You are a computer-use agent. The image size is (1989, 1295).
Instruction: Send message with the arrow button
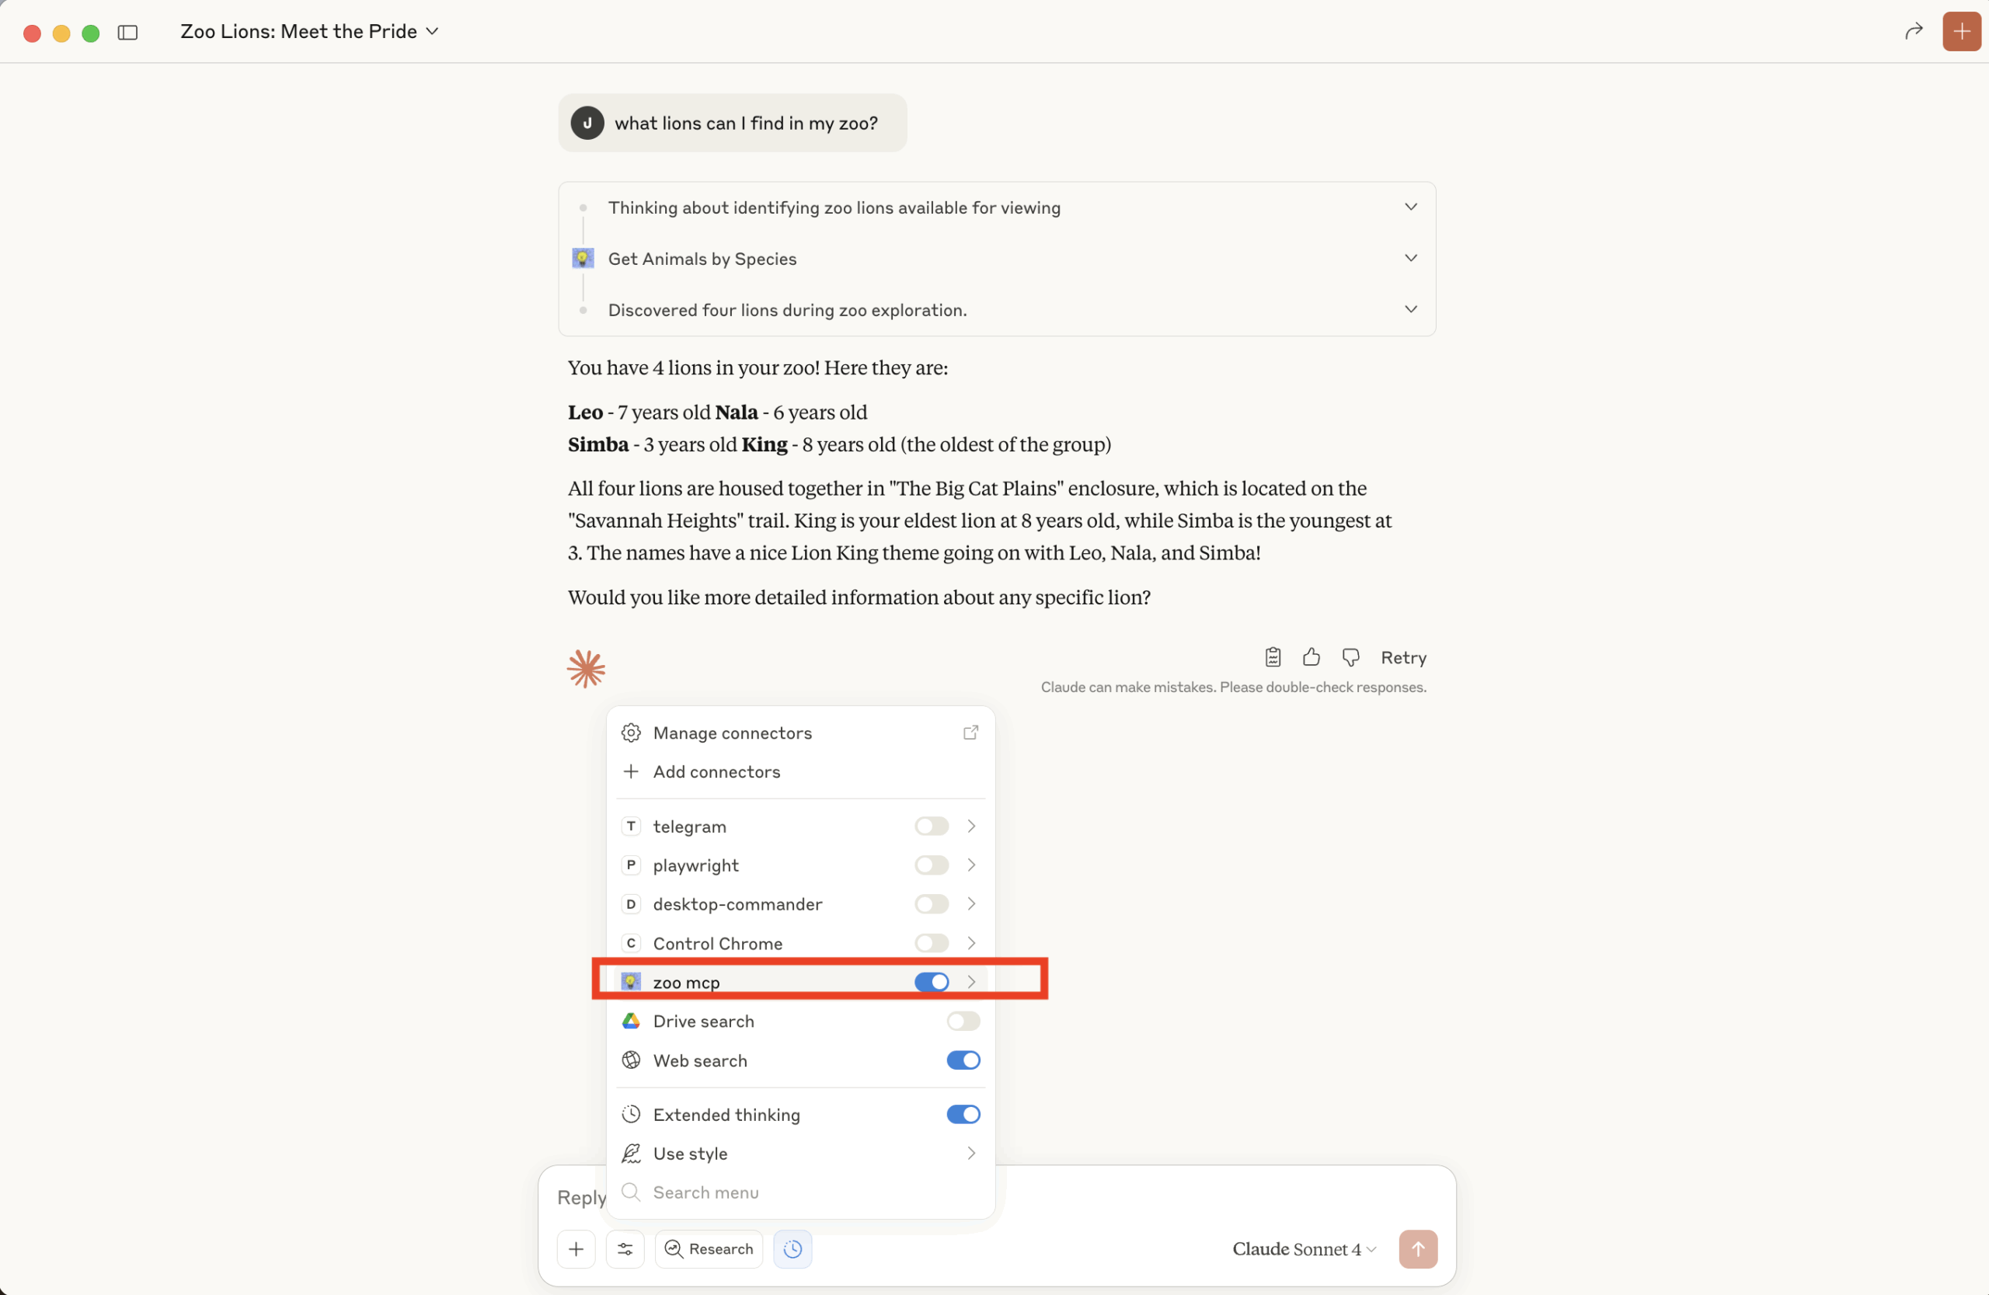(x=1418, y=1249)
